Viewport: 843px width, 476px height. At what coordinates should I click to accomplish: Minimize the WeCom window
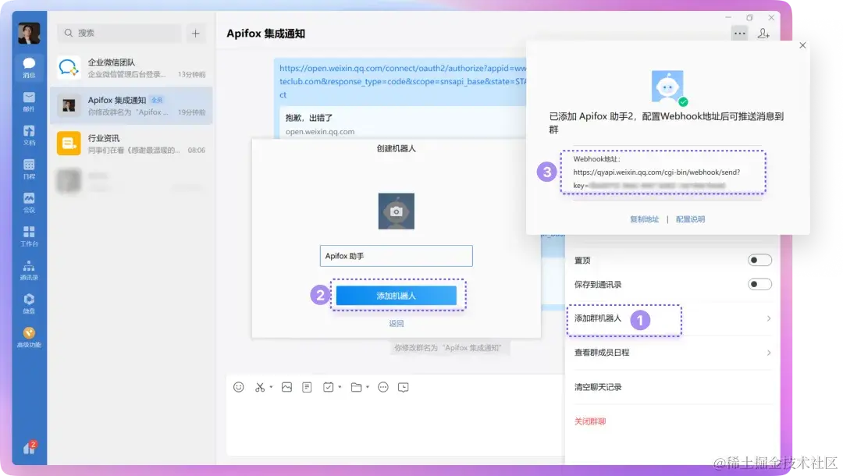pos(728,17)
